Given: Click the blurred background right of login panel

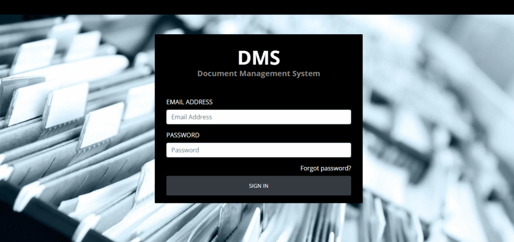Looking at the screenshot, I should 437,126.
